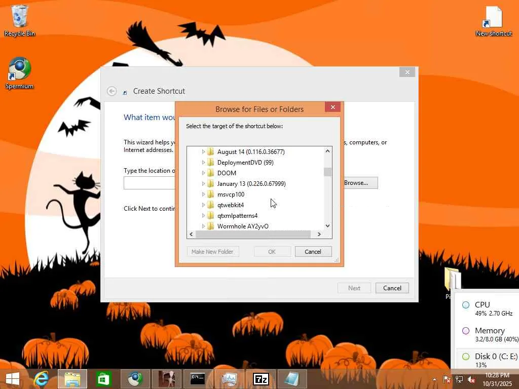Select the Spermium desktop shortcut
This screenshot has width=519, height=389.
(x=19, y=73)
